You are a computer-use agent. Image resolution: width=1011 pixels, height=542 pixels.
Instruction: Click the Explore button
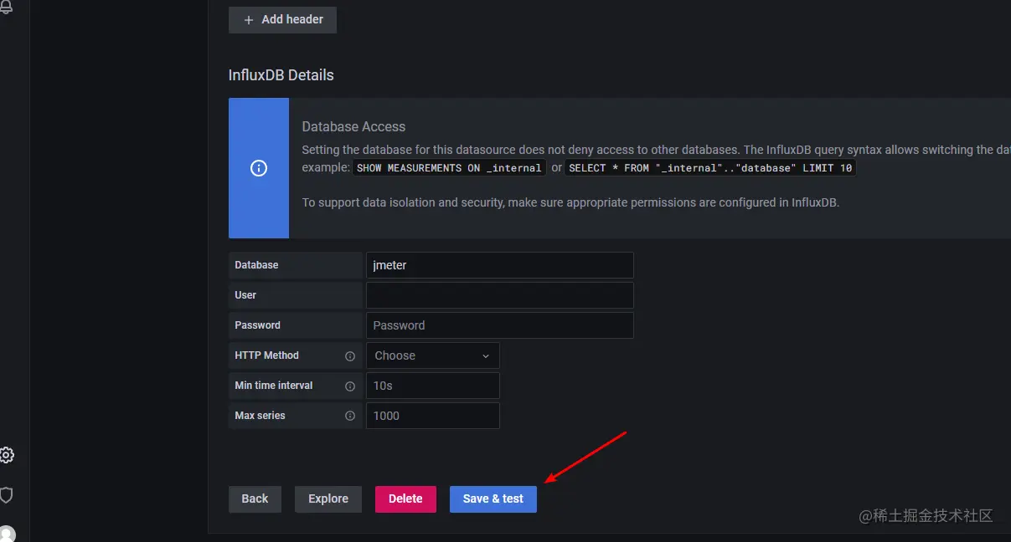[x=328, y=499]
